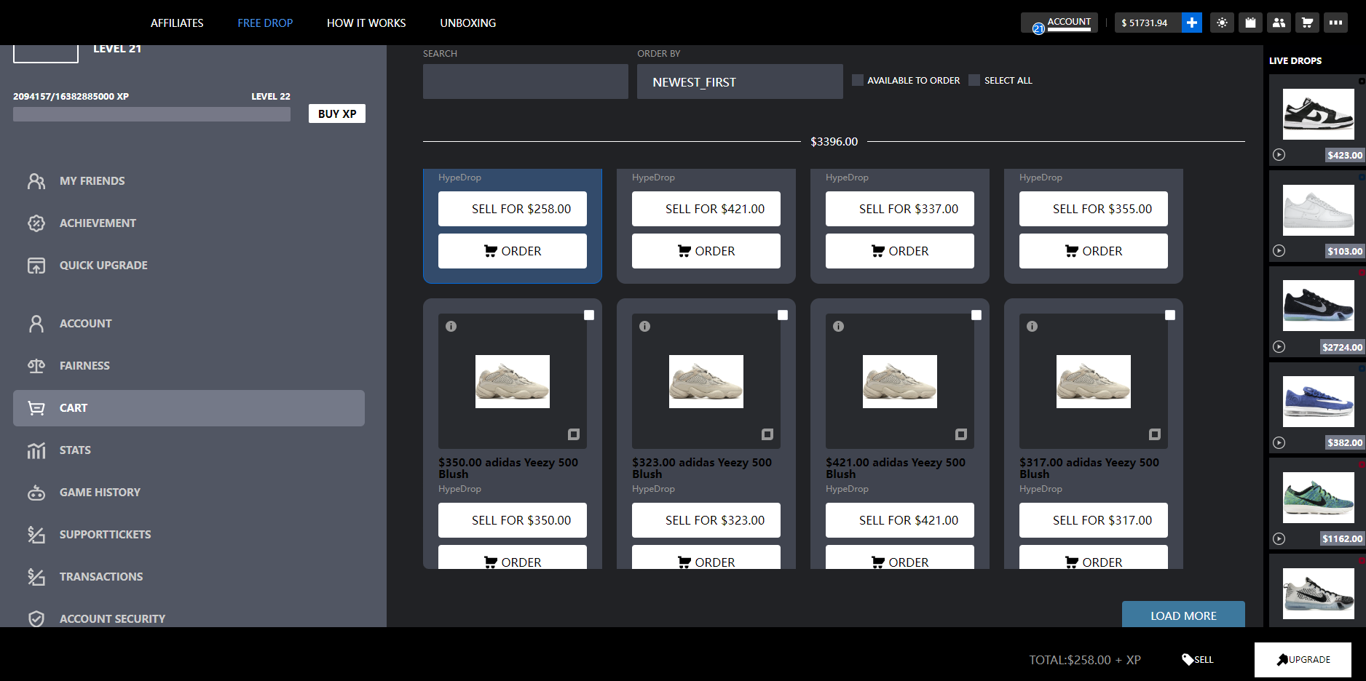Open the white Air Force live drop thumbnail

[1318, 210]
